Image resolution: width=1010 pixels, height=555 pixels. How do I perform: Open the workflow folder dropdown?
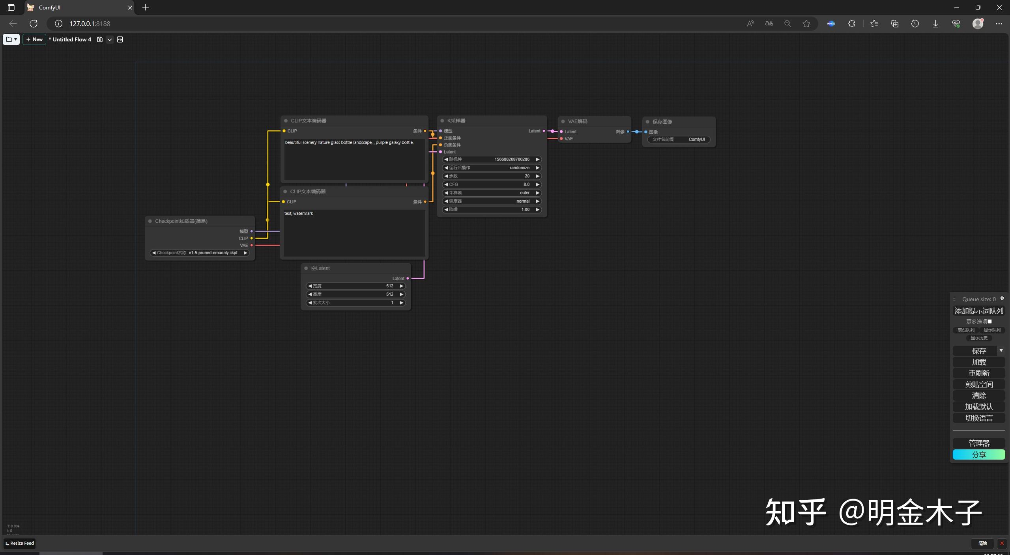[11, 39]
